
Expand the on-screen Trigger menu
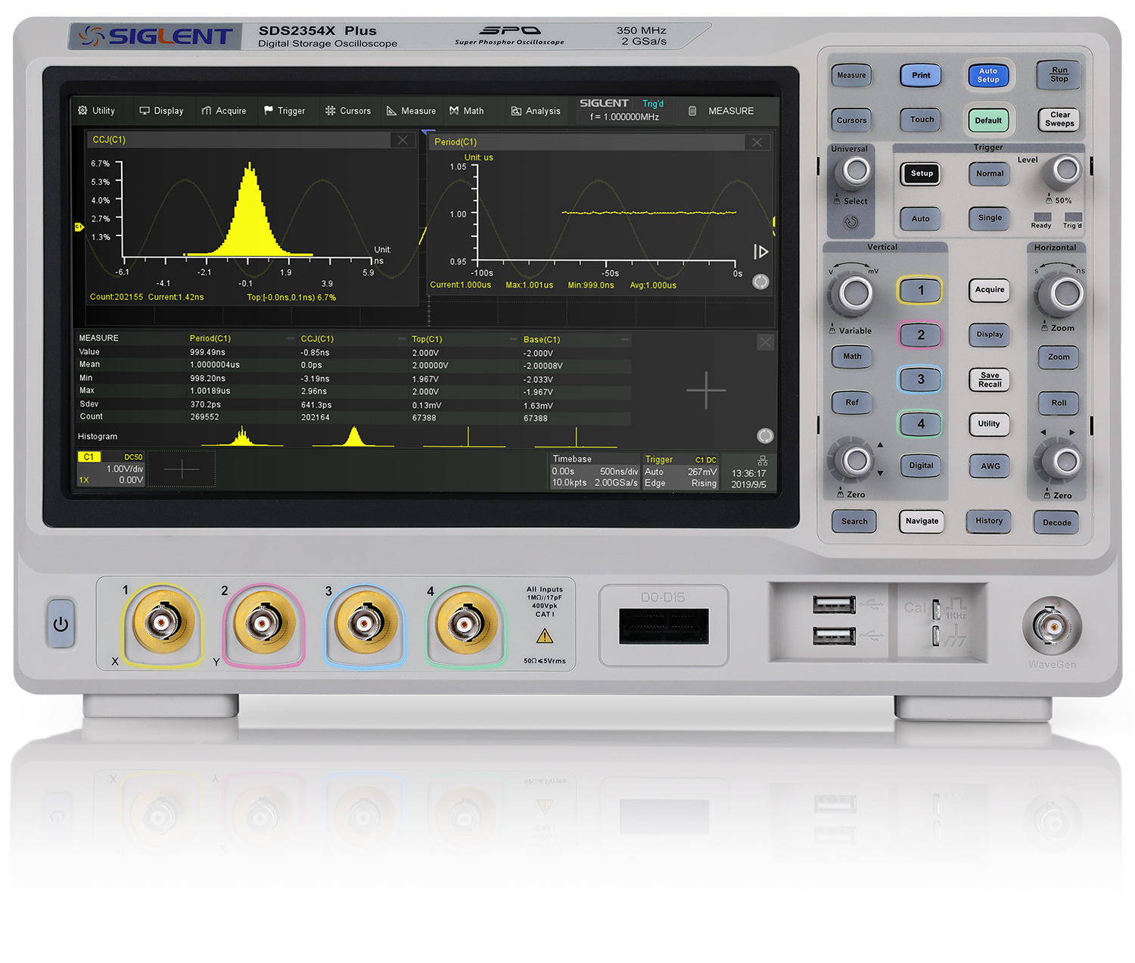(285, 111)
